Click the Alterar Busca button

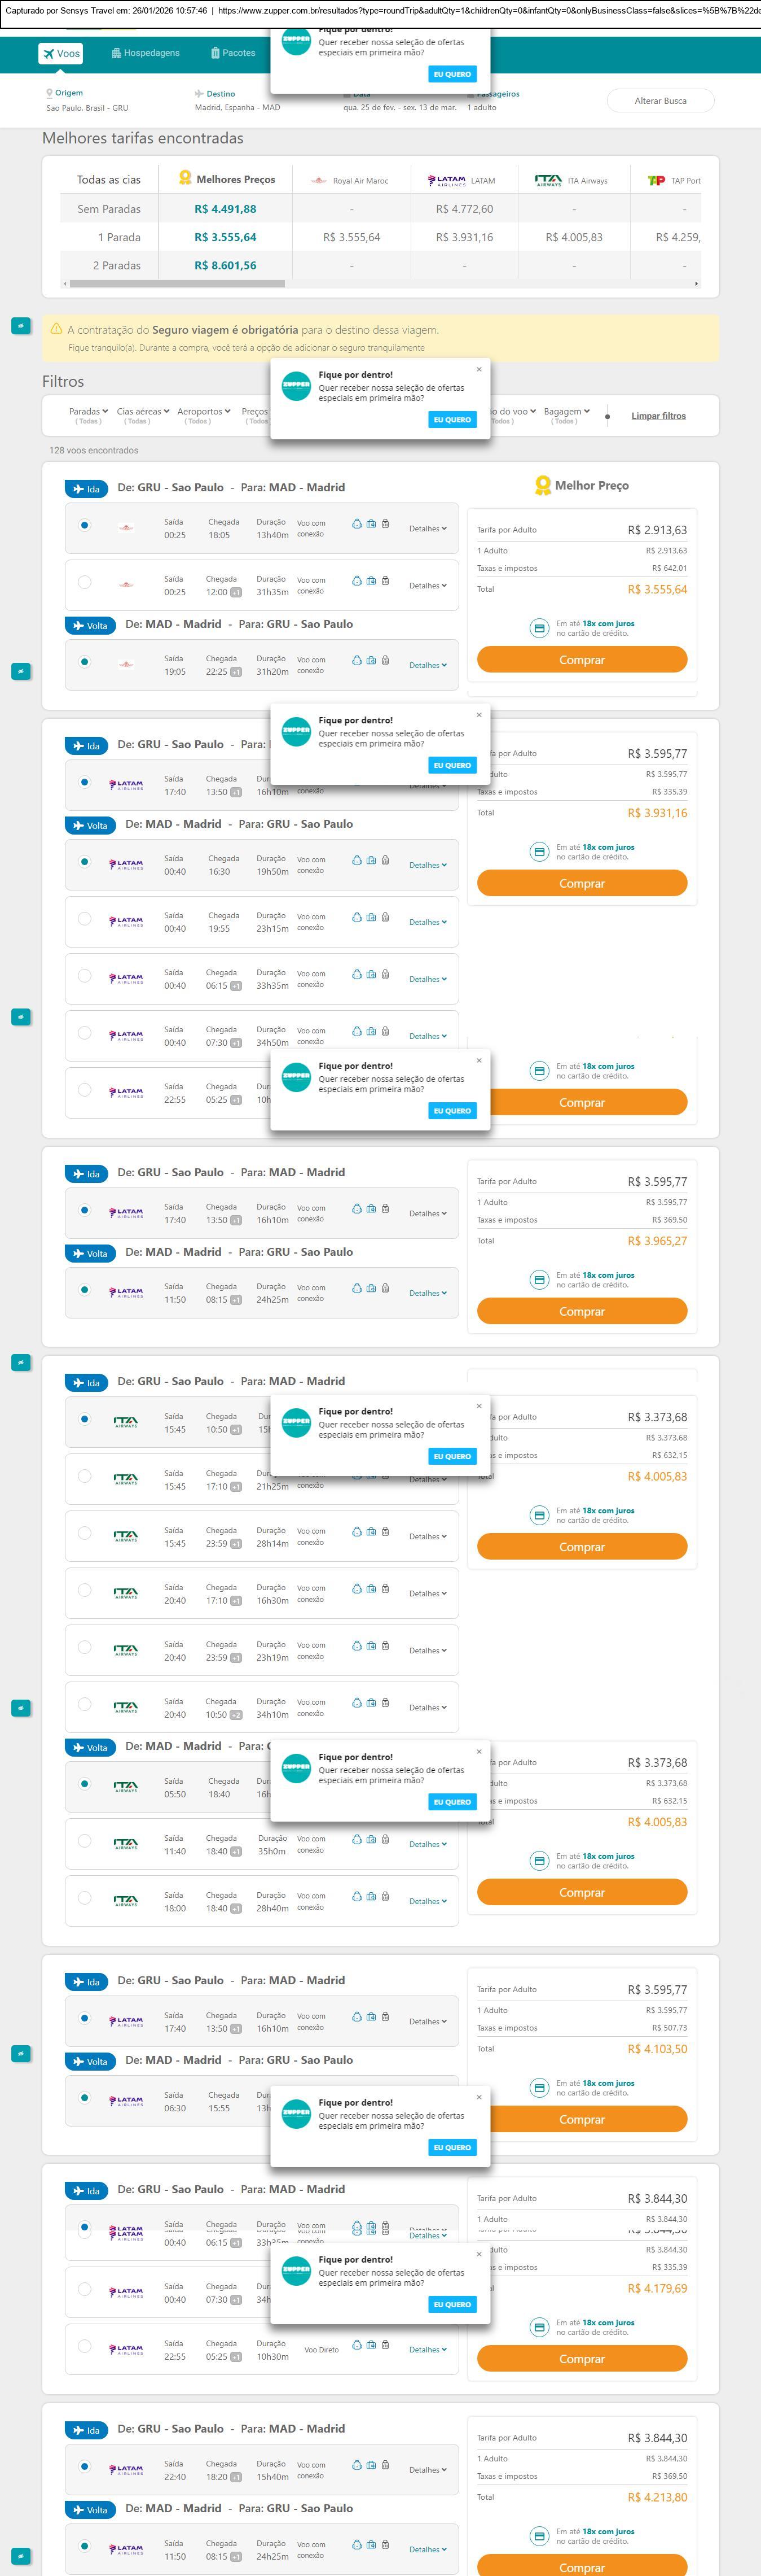(x=660, y=101)
